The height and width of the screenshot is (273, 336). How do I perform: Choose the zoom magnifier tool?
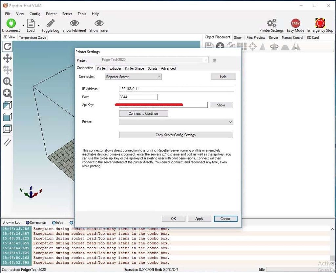click(x=7, y=82)
